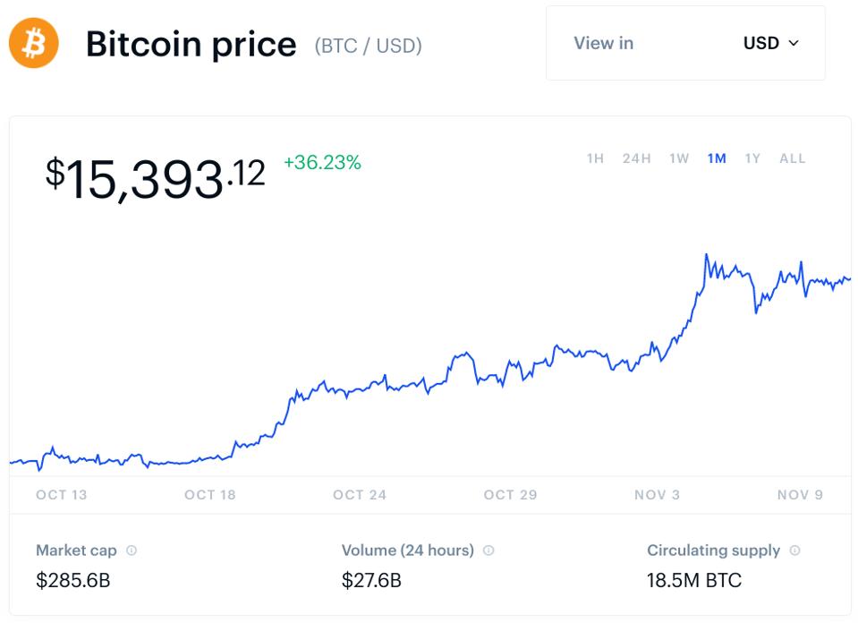Select the 1M time range tab
Screen dimensions: 858x623
pyautogui.click(x=717, y=158)
